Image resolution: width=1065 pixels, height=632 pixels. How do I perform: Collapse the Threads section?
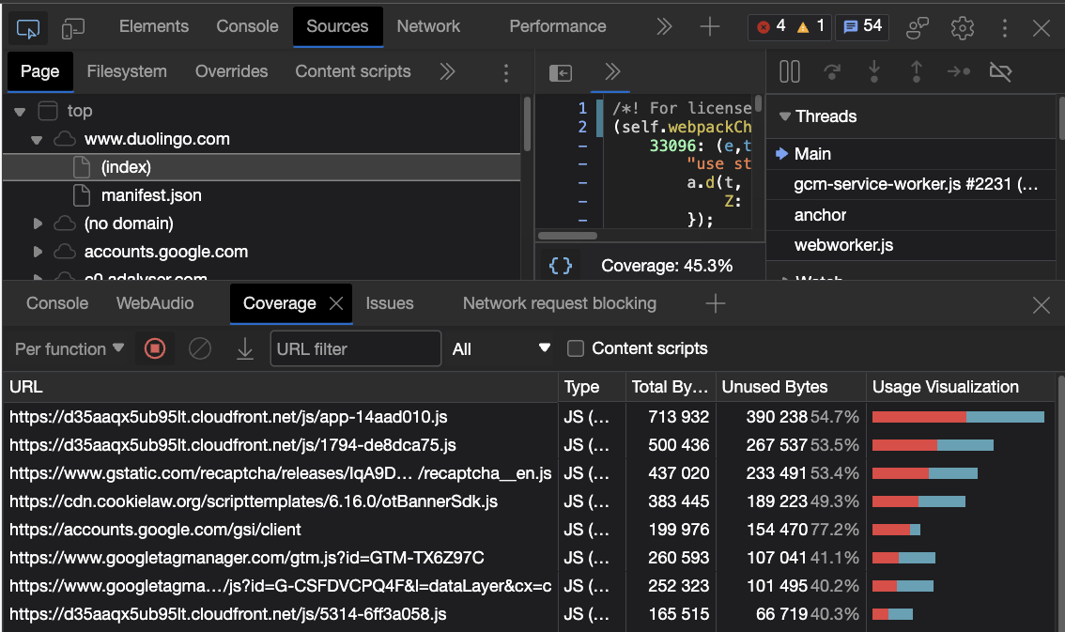click(x=784, y=116)
